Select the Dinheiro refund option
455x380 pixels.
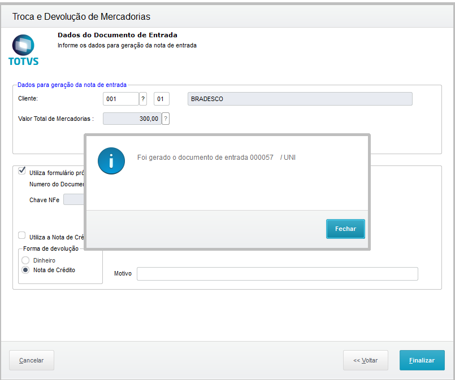pyautogui.click(x=25, y=260)
